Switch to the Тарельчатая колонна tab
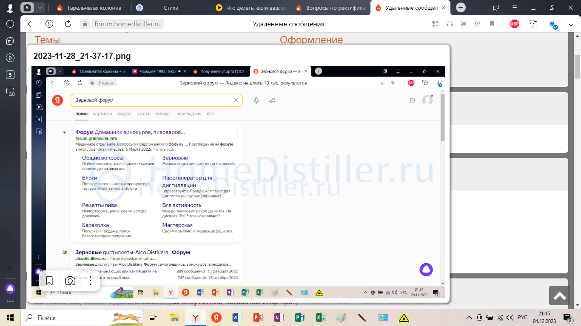Viewport: 581px width, 326px height. tap(91, 8)
